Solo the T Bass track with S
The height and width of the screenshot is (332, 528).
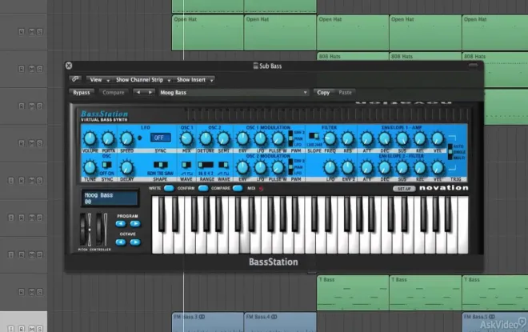[40, 291]
